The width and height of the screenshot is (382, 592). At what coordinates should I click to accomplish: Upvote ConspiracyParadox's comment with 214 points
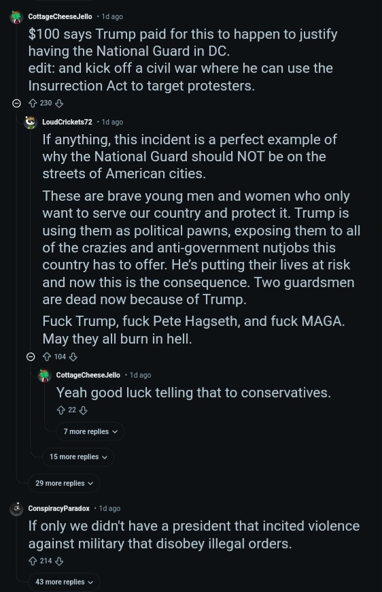point(33,561)
